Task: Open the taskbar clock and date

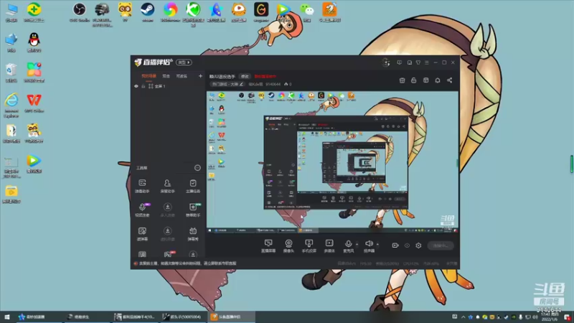Action: [x=549, y=317]
